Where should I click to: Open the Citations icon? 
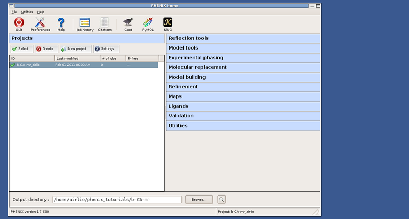coord(105,22)
